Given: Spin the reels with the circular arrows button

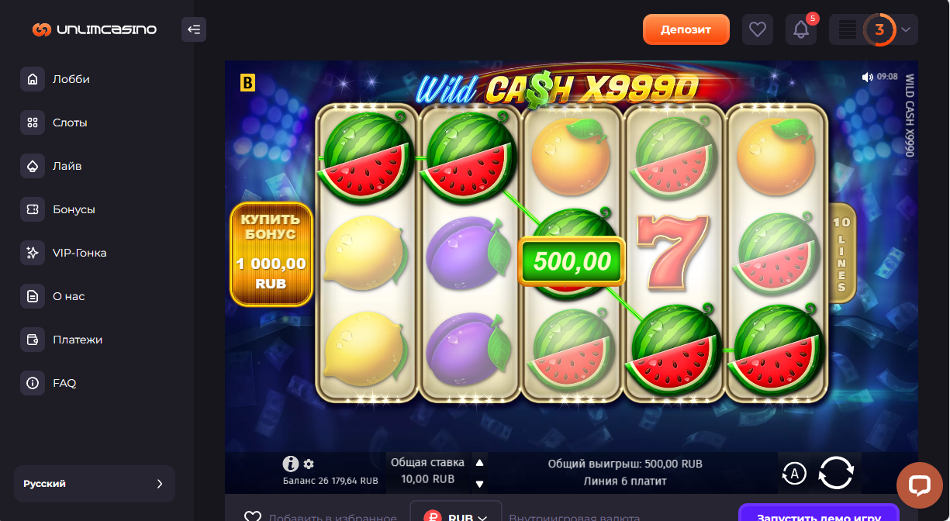Looking at the screenshot, I should 835,472.
